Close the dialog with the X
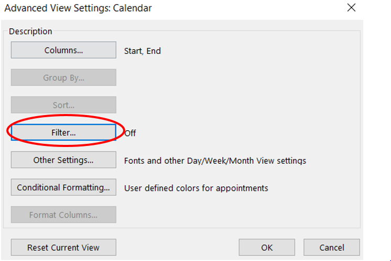391x261 pixels. click(x=351, y=8)
